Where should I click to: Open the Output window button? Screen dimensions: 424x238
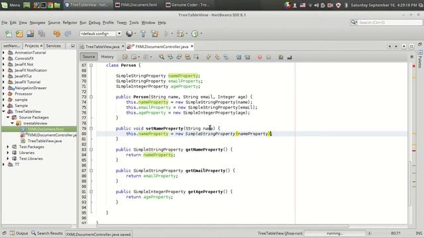point(19,233)
